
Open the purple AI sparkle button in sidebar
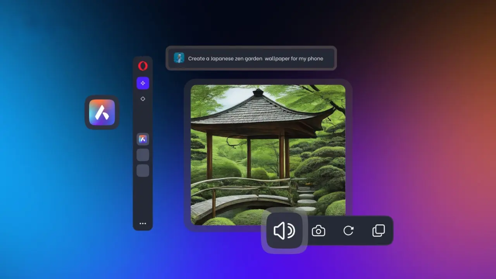click(x=143, y=83)
